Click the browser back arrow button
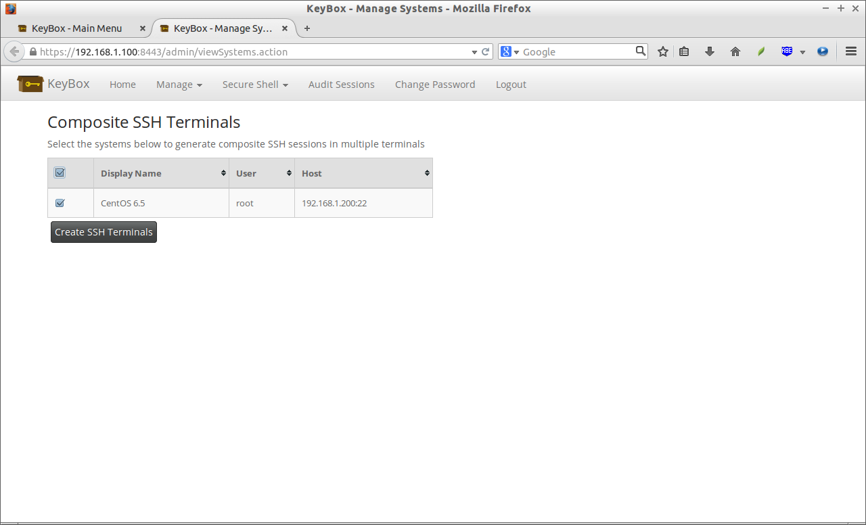 tap(14, 51)
